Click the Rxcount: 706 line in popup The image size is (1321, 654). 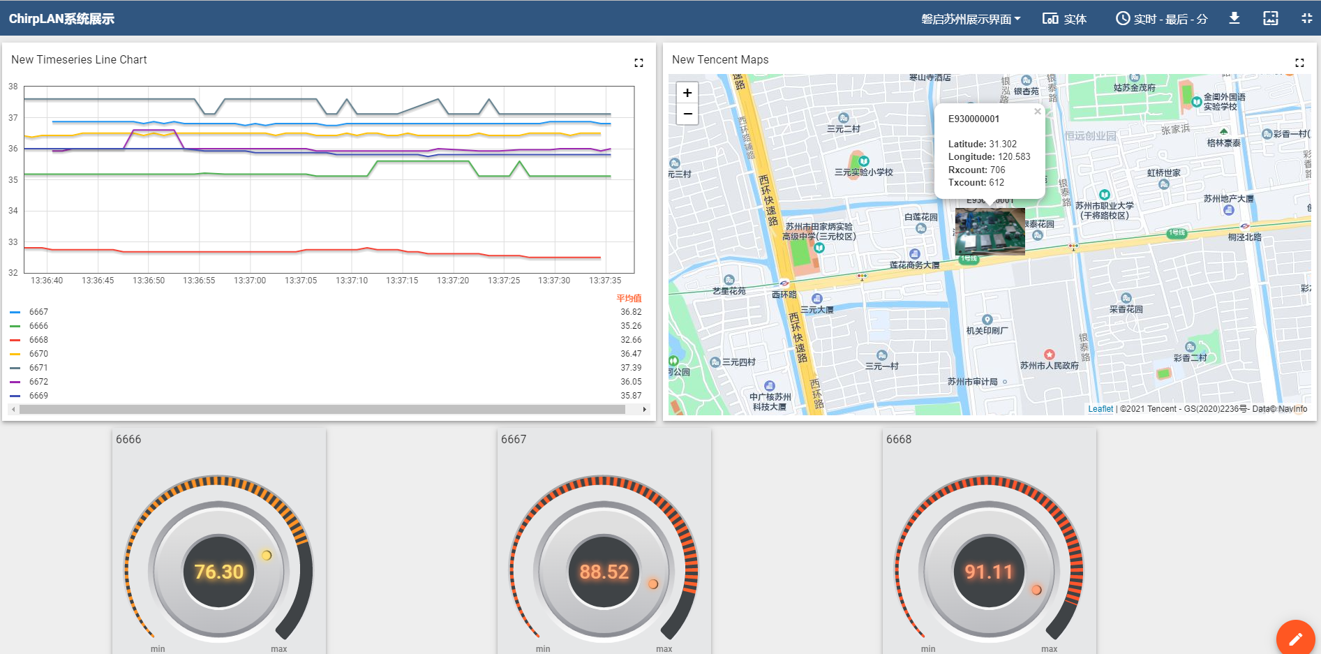[976, 170]
